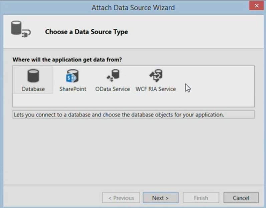Choose the SharePoint data source icon
The image size is (266, 208).
tap(72, 76)
